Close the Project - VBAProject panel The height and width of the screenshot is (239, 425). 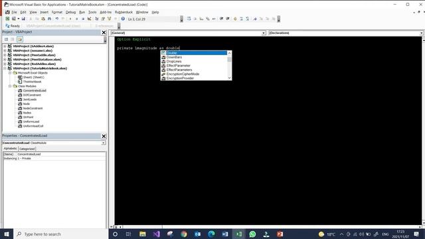click(x=104, y=33)
